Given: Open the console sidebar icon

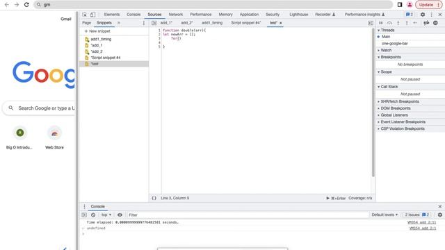Looking at the screenshot, I should (x=84, y=215).
